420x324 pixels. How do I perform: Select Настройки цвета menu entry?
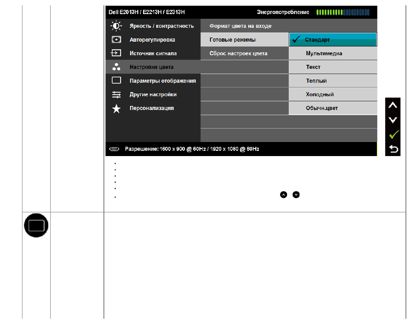pyautogui.click(x=153, y=67)
